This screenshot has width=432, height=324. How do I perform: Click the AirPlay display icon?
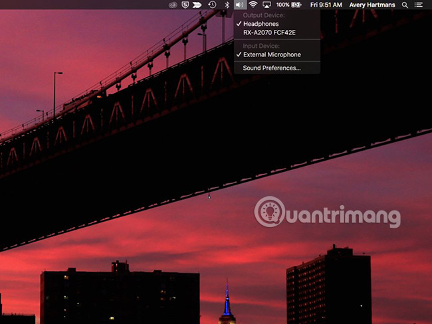[267, 5]
